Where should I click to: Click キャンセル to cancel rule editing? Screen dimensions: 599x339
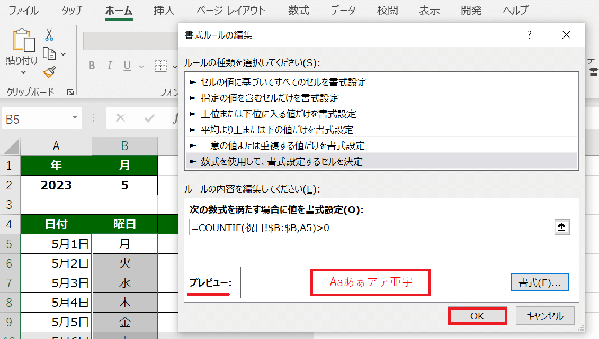(x=544, y=316)
